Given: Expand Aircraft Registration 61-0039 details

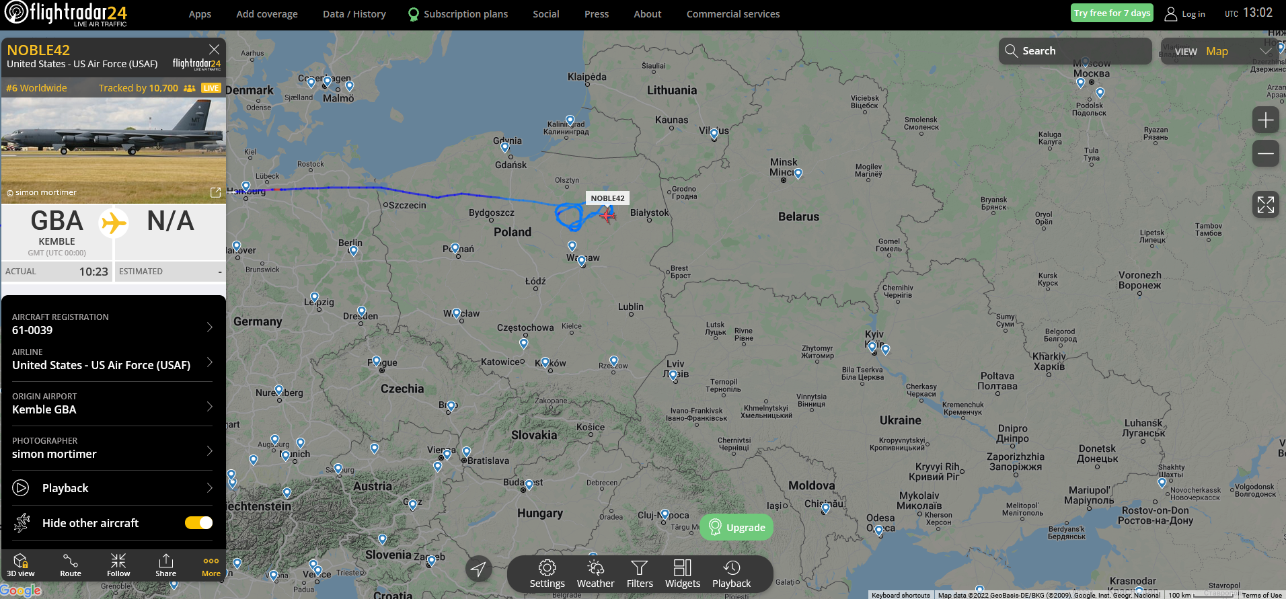Looking at the screenshot, I should tap(112, 324).
